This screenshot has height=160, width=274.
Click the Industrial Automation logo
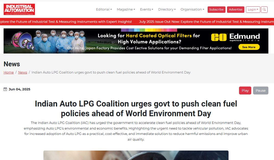click(x=19, y=9)
